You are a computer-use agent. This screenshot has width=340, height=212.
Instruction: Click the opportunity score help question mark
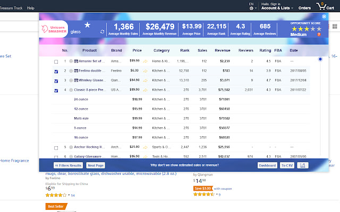[318, 34]
